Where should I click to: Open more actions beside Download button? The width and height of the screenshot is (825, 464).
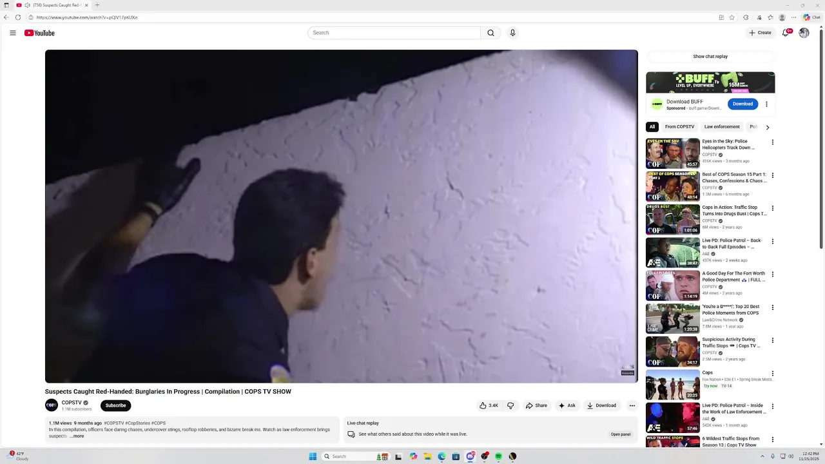click(632, 405)
